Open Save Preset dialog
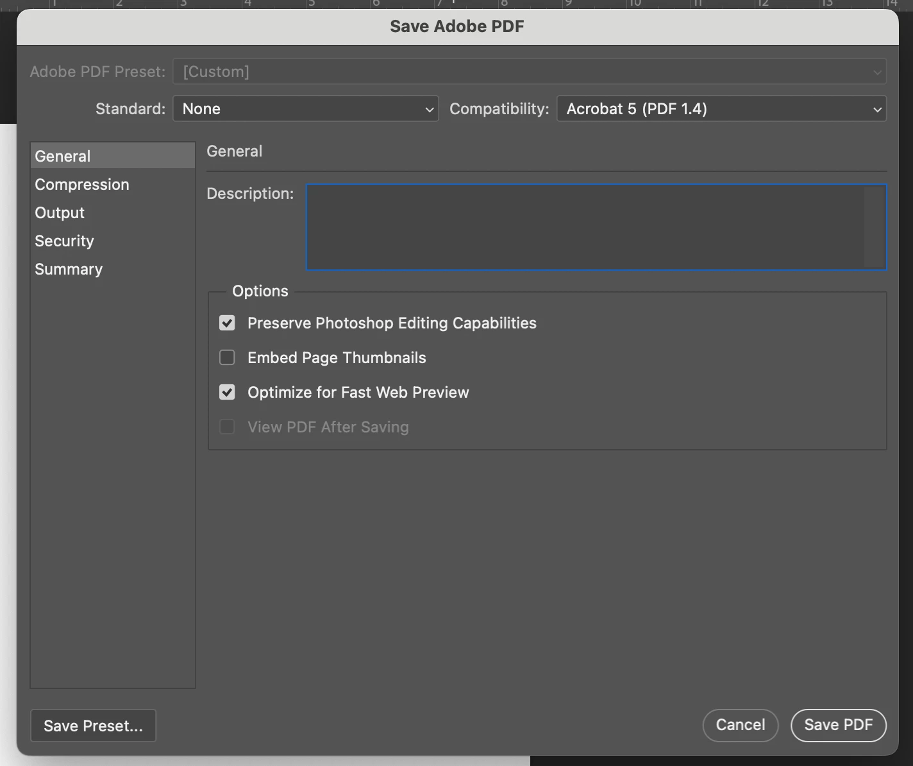 coord(93,726)
